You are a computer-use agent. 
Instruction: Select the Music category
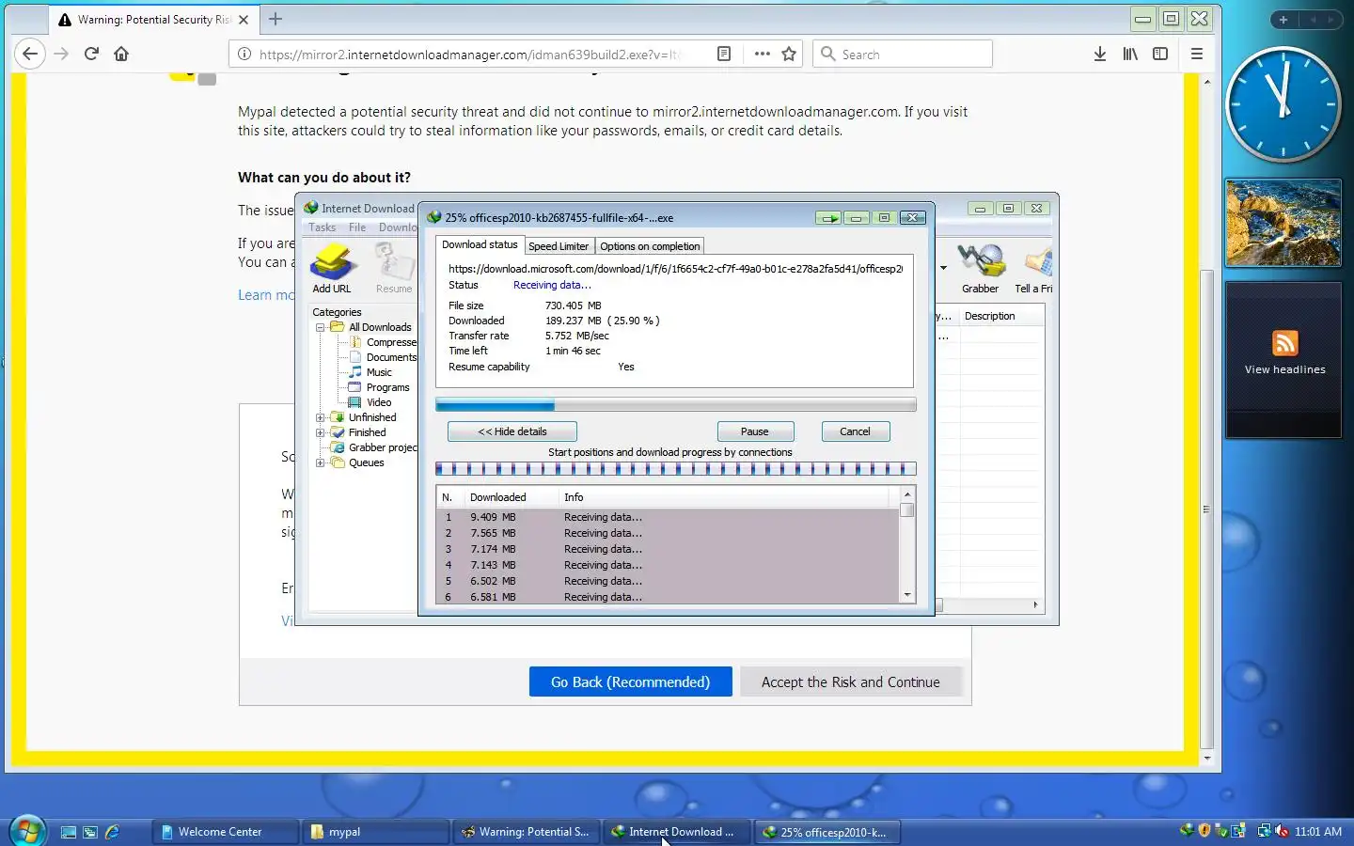[x=379, y=372]
